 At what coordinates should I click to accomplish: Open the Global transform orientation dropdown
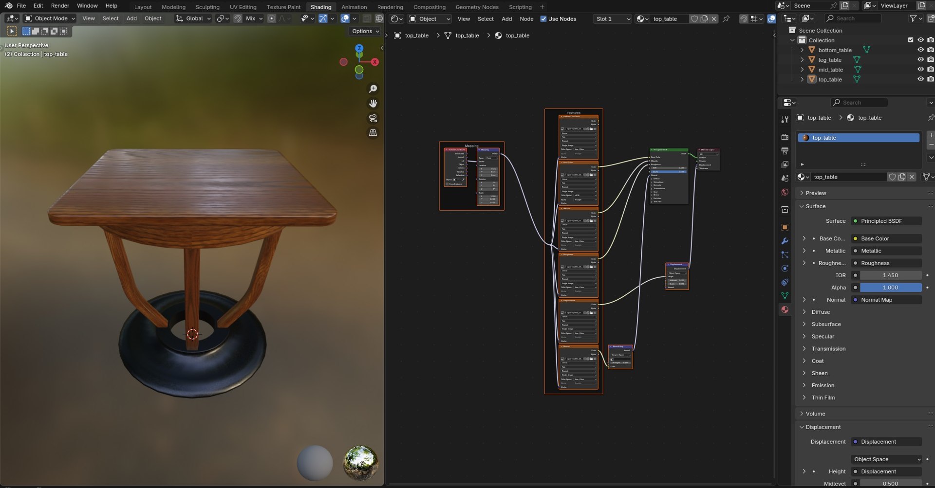[193, 18]
